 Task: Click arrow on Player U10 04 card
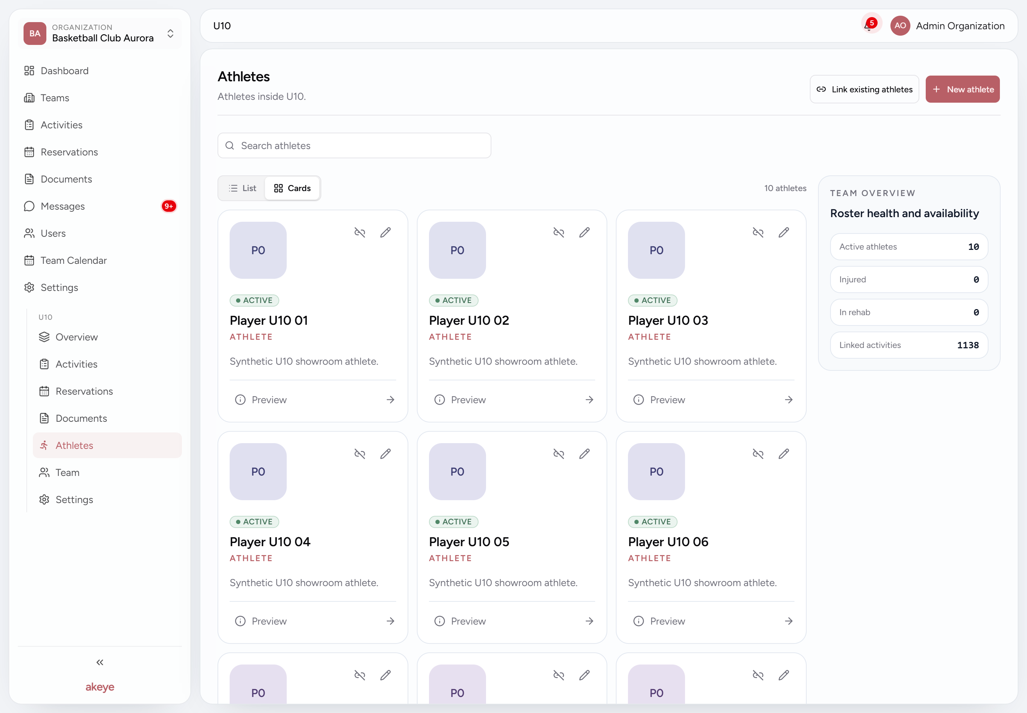coord(390,621)
